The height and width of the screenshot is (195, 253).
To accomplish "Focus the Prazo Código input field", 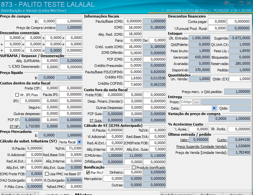I will click(186, 102).
